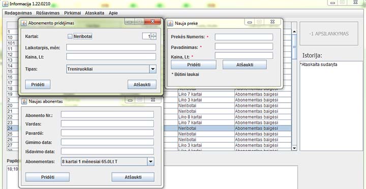Decrease Kartai spinner value
Screen dimensions: 366x189
point(154,38)
